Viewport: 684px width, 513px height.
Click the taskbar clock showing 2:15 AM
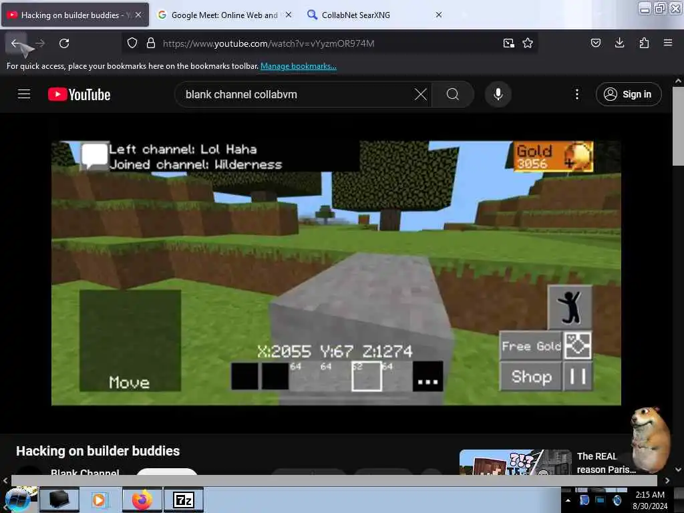(649, 500)
